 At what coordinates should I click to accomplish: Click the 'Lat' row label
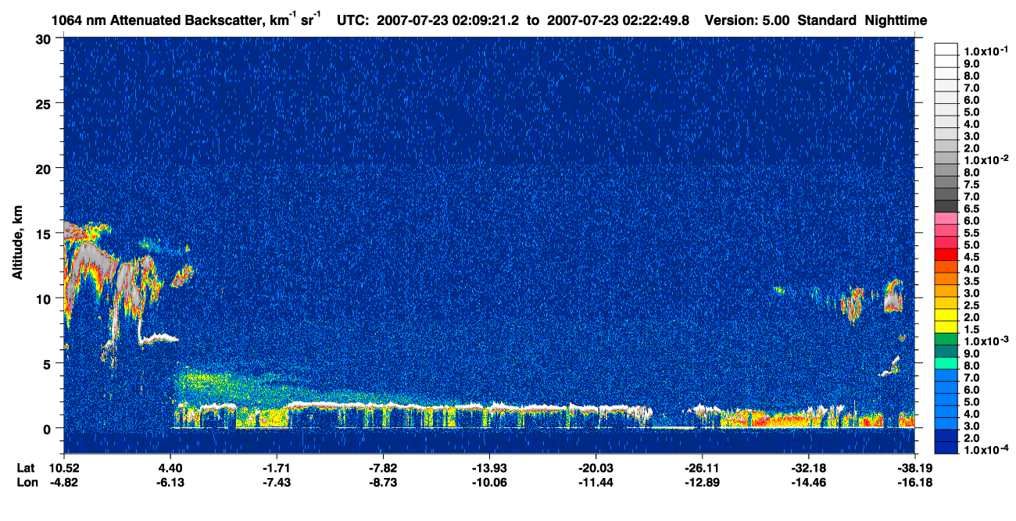coord(26,468)
